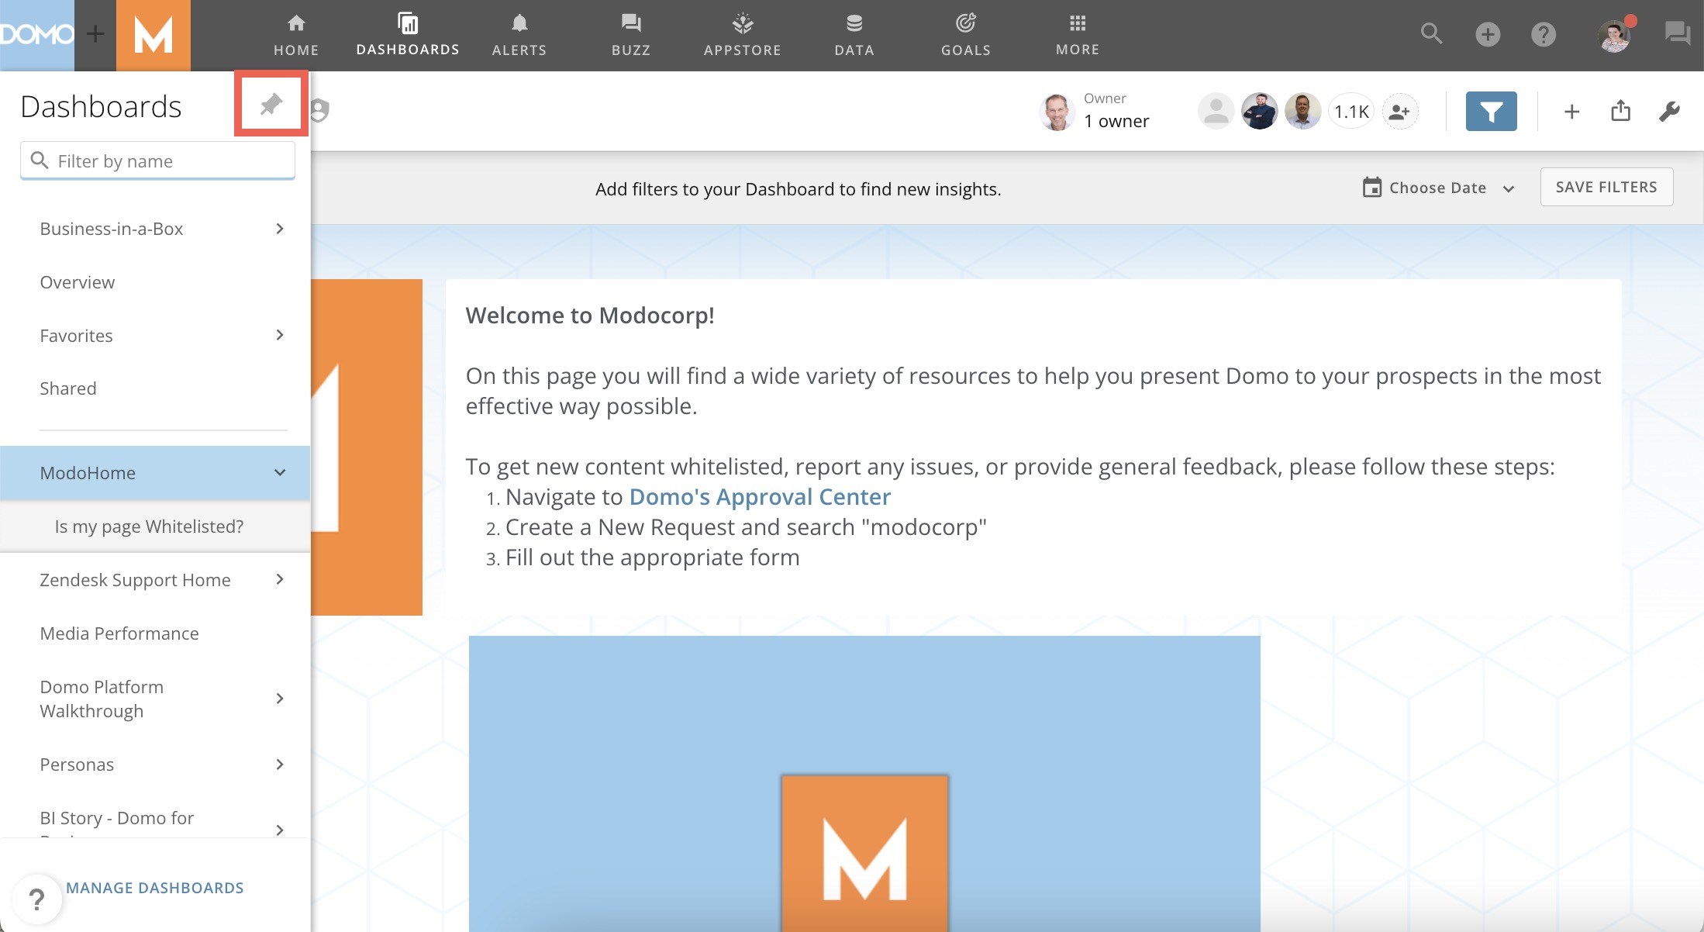Click the Manage Dashboards link
1704x932 pixels.
(x=155, y=888)
